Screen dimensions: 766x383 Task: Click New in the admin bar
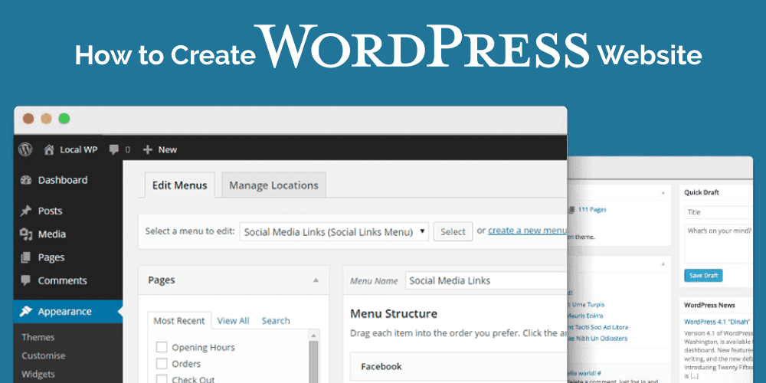pyautogui.click(x=168, y=149)
